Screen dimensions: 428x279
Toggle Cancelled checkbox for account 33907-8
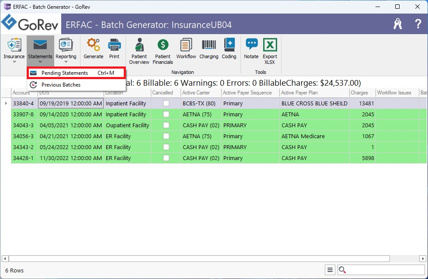click(x=166, y=114)
